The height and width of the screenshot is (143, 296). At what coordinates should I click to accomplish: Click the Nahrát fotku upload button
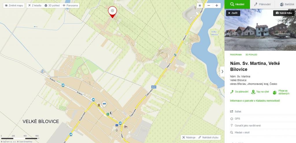(x=284, y=13)
